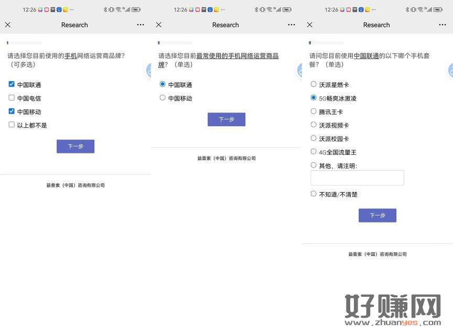Tap the progress bar on middle screen
This screenshot has height=335, width=453.
tap(175, 43)
